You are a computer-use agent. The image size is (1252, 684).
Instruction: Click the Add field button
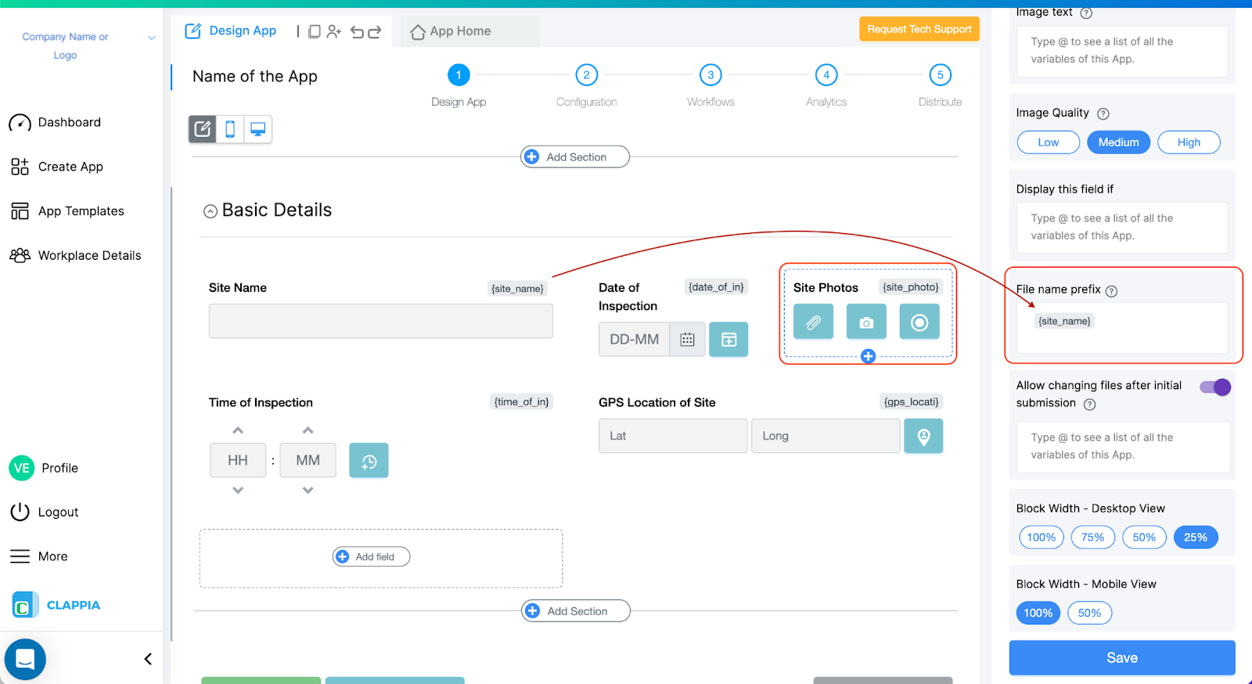[x=372, y=557]
